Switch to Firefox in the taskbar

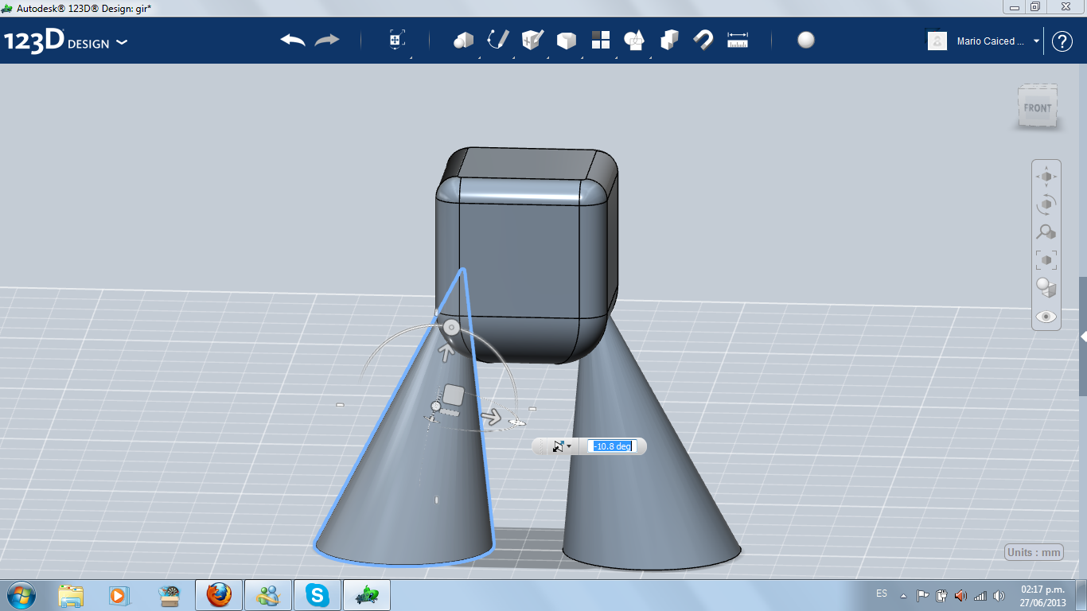coord(219,595)
